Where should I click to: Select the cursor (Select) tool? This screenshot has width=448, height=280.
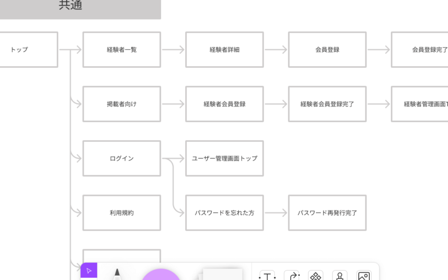[88, 270]
